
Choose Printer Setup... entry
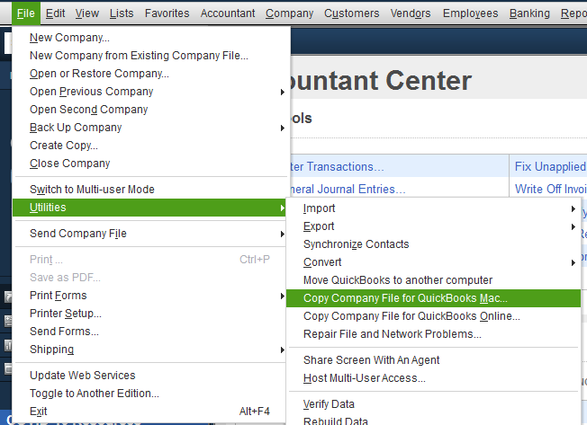tap(149, 314)
